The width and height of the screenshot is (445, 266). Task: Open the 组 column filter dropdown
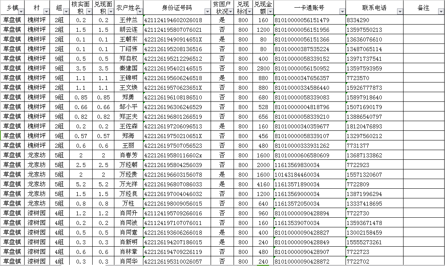(66, 12)
